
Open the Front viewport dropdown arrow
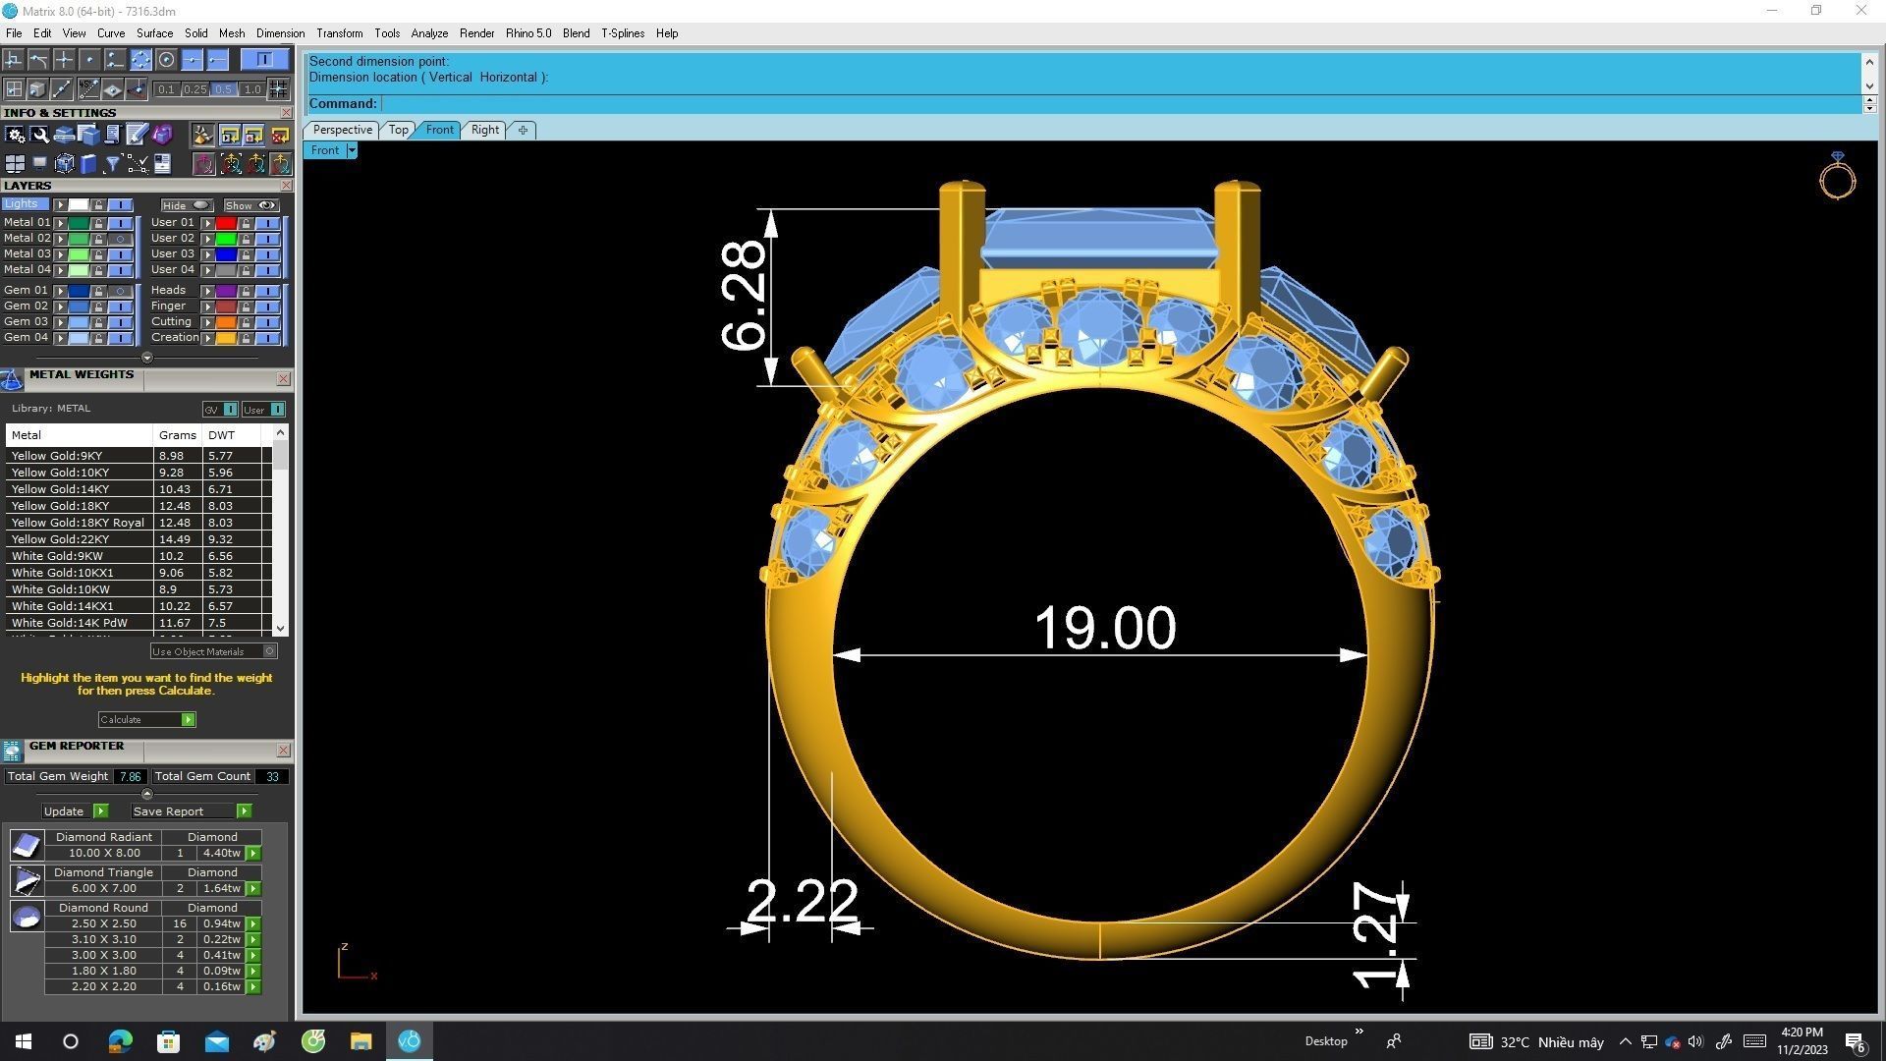(352, 150)
